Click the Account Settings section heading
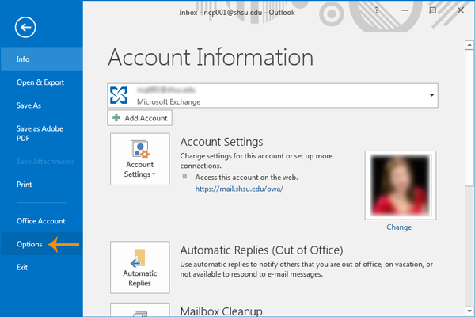This screenshot has width=475, height=317. (222, 142)
